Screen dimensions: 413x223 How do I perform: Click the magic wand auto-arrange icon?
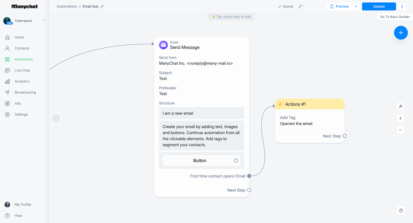tap(400, 106)
